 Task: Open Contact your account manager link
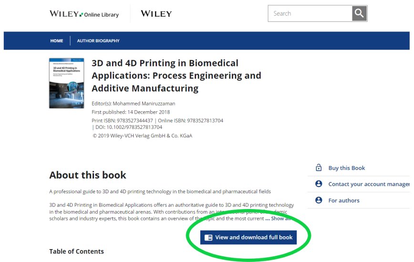point(369,184)
